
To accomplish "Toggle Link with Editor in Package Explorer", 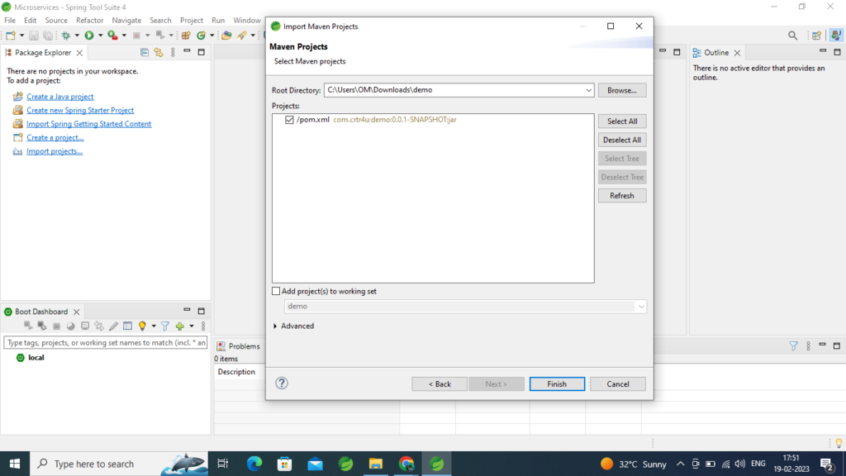I will [159, 52].
